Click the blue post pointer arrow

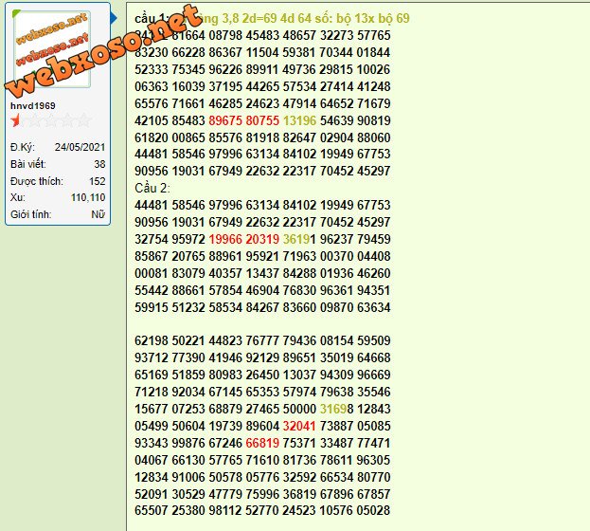(x=115, y=18)
